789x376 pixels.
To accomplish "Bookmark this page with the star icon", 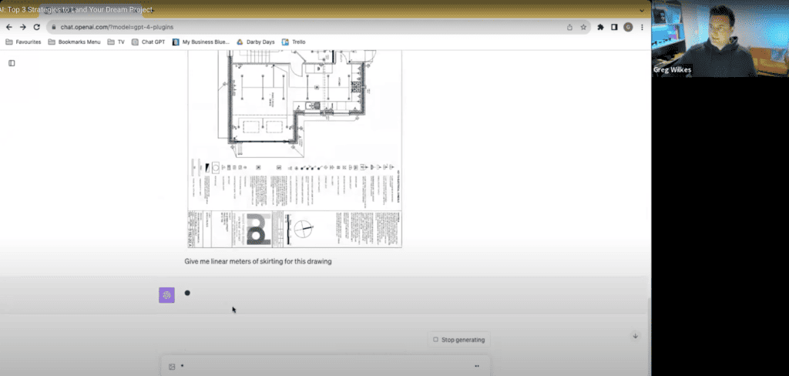I will (583, 27).
